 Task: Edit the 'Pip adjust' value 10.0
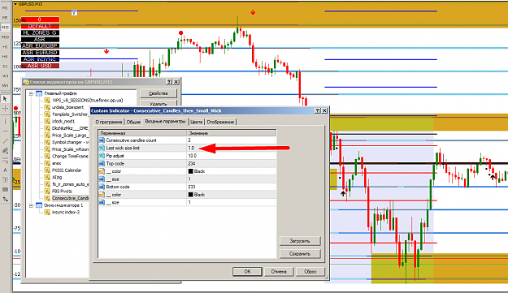point(232,156)
